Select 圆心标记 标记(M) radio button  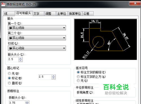click(15, 78)
